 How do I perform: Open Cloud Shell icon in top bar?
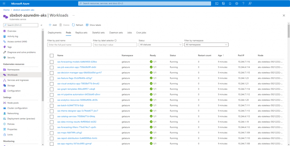pos(217,3)
